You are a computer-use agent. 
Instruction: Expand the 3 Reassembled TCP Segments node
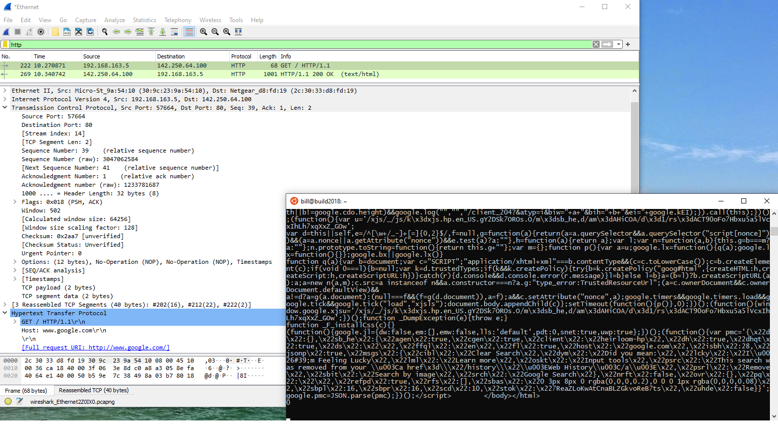click(x=5, y=305)
